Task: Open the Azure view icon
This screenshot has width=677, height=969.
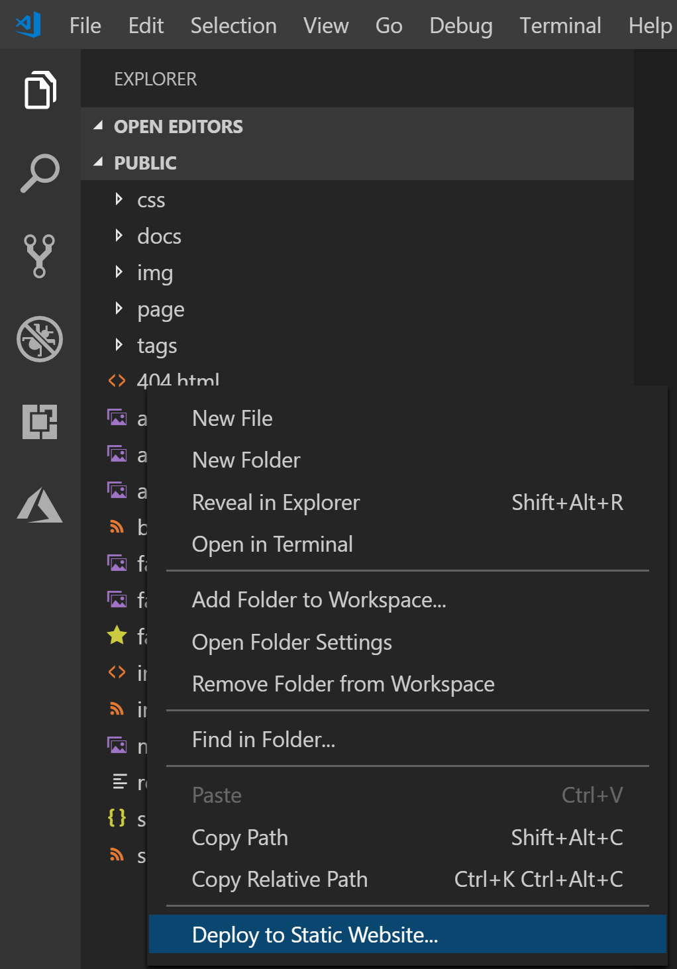Action: point(40,505)
